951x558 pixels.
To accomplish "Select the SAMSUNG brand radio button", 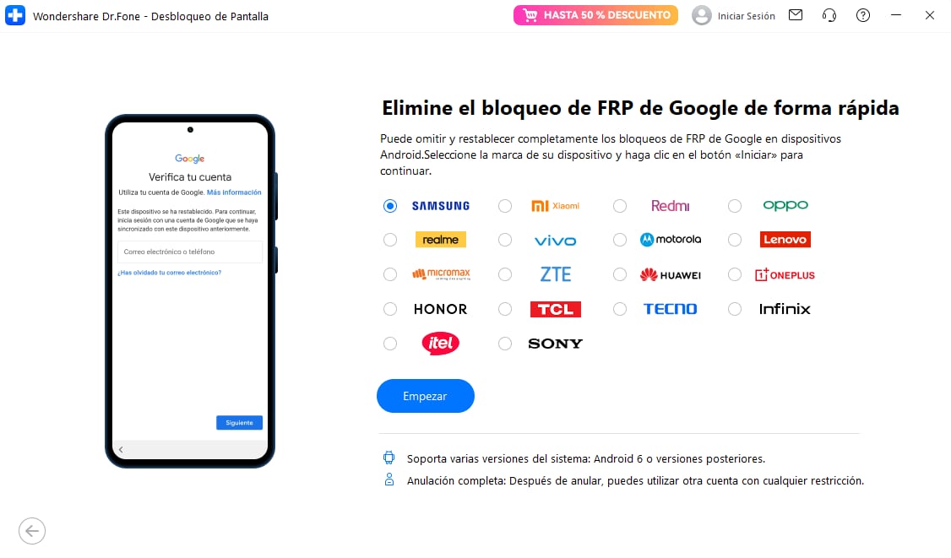I will (x=390, y=205).
